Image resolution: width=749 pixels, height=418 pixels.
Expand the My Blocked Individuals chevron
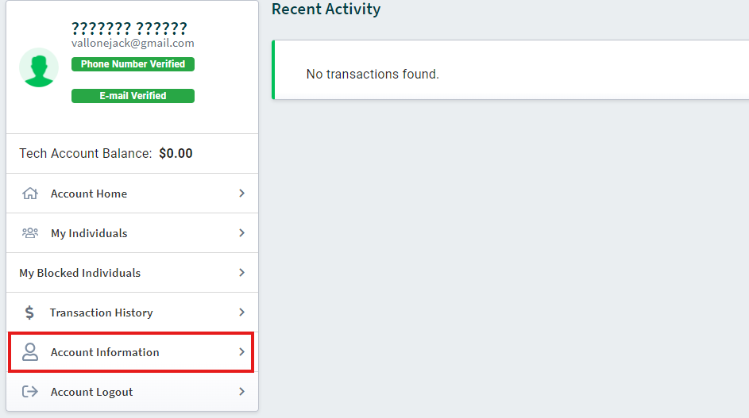click(x=241, y=273)
